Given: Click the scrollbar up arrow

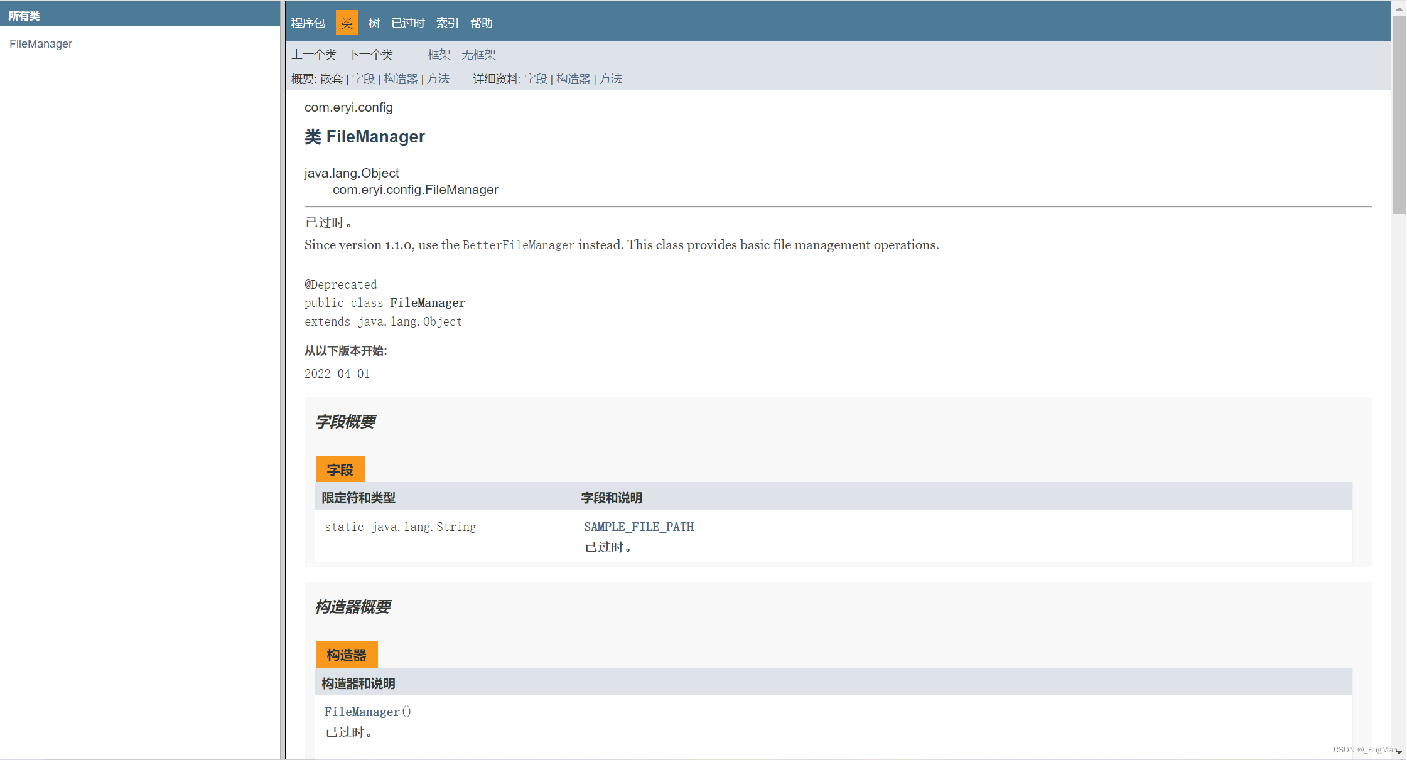Looking at the screenshot, I should click(x=1399, y=8).
